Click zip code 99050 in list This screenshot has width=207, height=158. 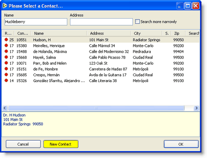click(178, 40)
